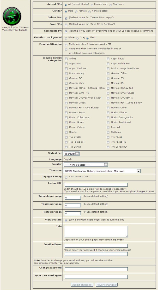Image resolution: width=158 pixels, height=290 pixels.
Task: Open How to Upload Images to Host link
Action: pyautogui.click(x=137, y=192)
